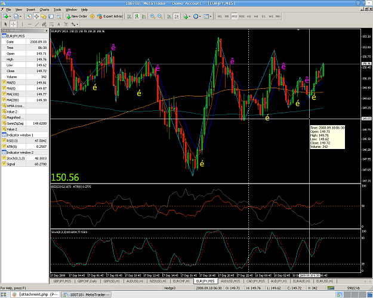The width and height of the screenshot is (373, 298).
Task: Select the Cursor arrow tool
Action: click(6, 24)
